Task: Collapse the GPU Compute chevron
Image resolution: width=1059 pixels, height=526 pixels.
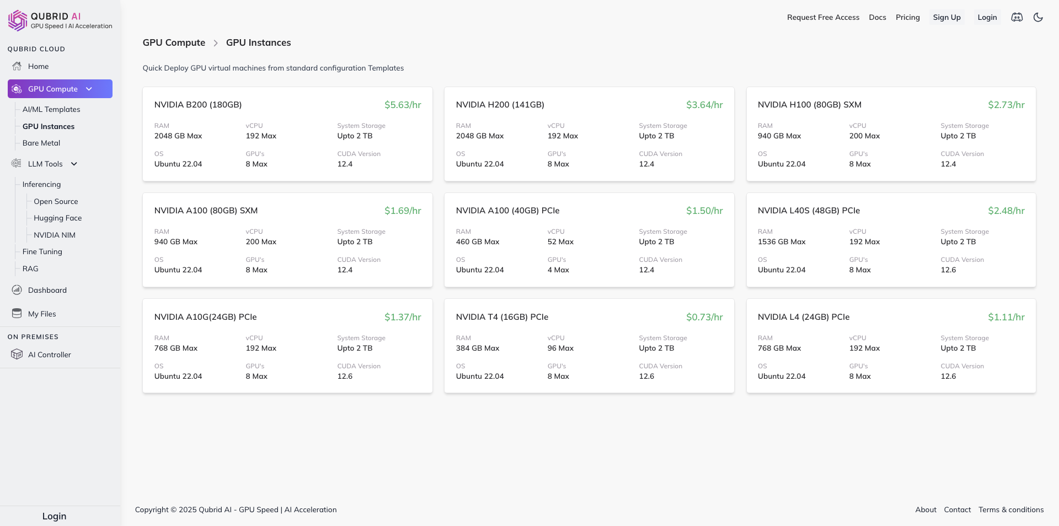Action: tap(89, 89)
